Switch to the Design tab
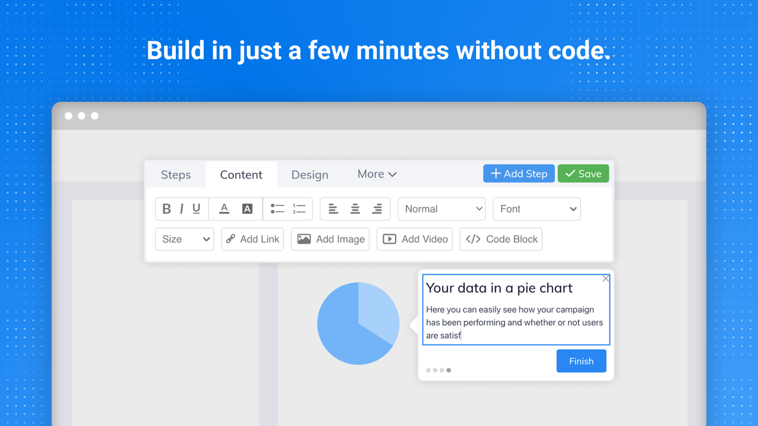This screenshot has height=426, width=758. click(310, 175)
